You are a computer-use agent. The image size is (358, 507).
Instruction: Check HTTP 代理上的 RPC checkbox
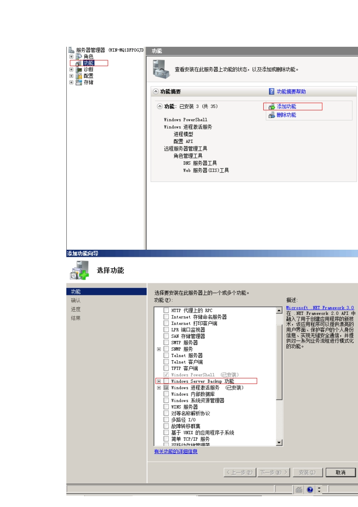click(x=166, y=310)
